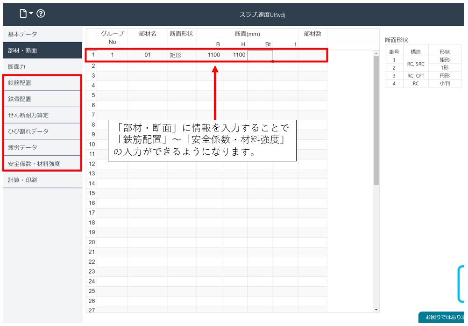Select the 部材・断面 sidebar item
The width and height of the screenshot is (468, 326).
[42, 50]
